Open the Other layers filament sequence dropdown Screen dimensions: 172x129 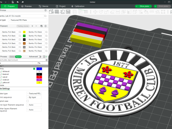[34, 110]
